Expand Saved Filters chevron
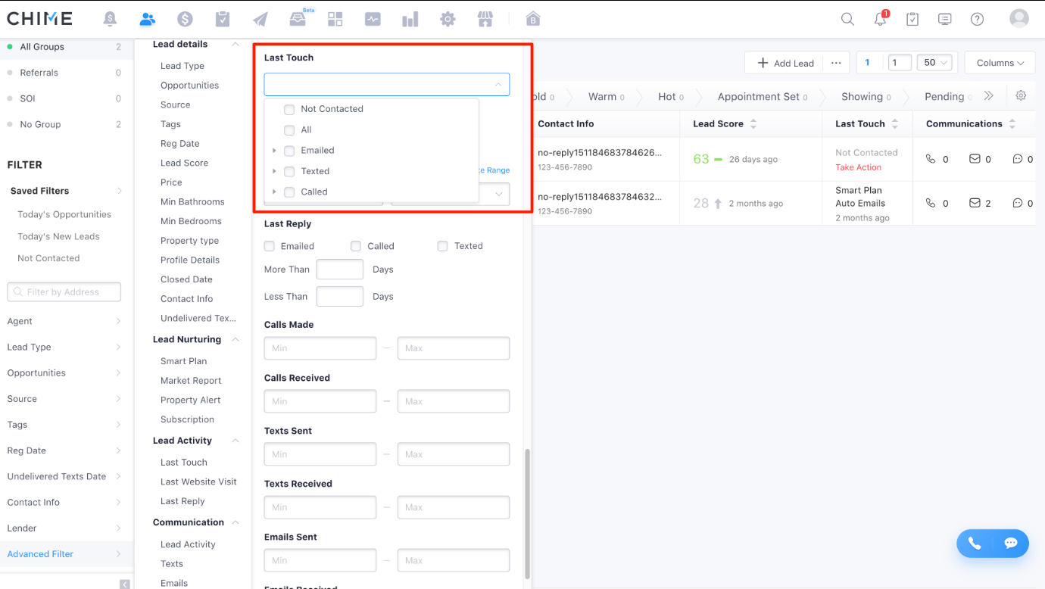The width and height of the screenshot is (1045, 589). pos(118,191)
